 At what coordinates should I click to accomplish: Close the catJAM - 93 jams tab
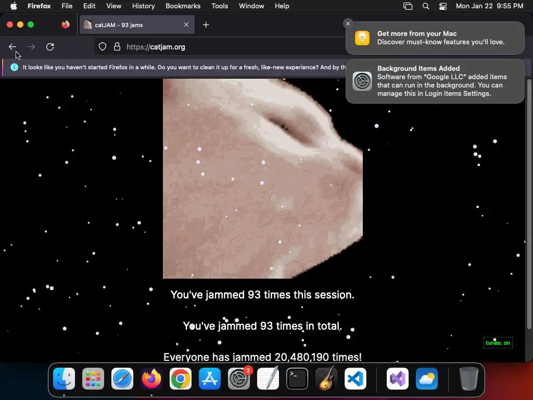pyautogui.click(x=186, y=24)
